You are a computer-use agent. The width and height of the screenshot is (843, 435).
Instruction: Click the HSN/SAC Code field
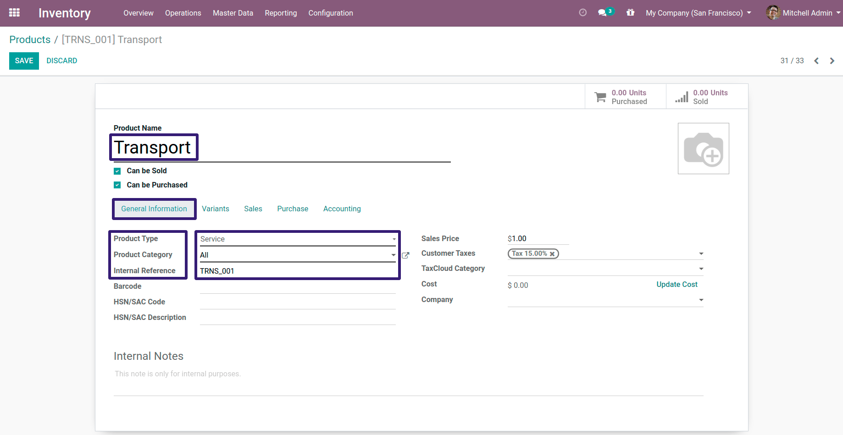pyautogui.click(x=298, y=303)
